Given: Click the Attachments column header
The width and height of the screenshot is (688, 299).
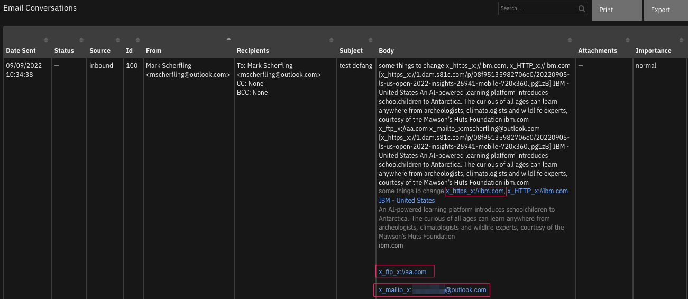Looking at the screenshot, I should coord(598,51).
